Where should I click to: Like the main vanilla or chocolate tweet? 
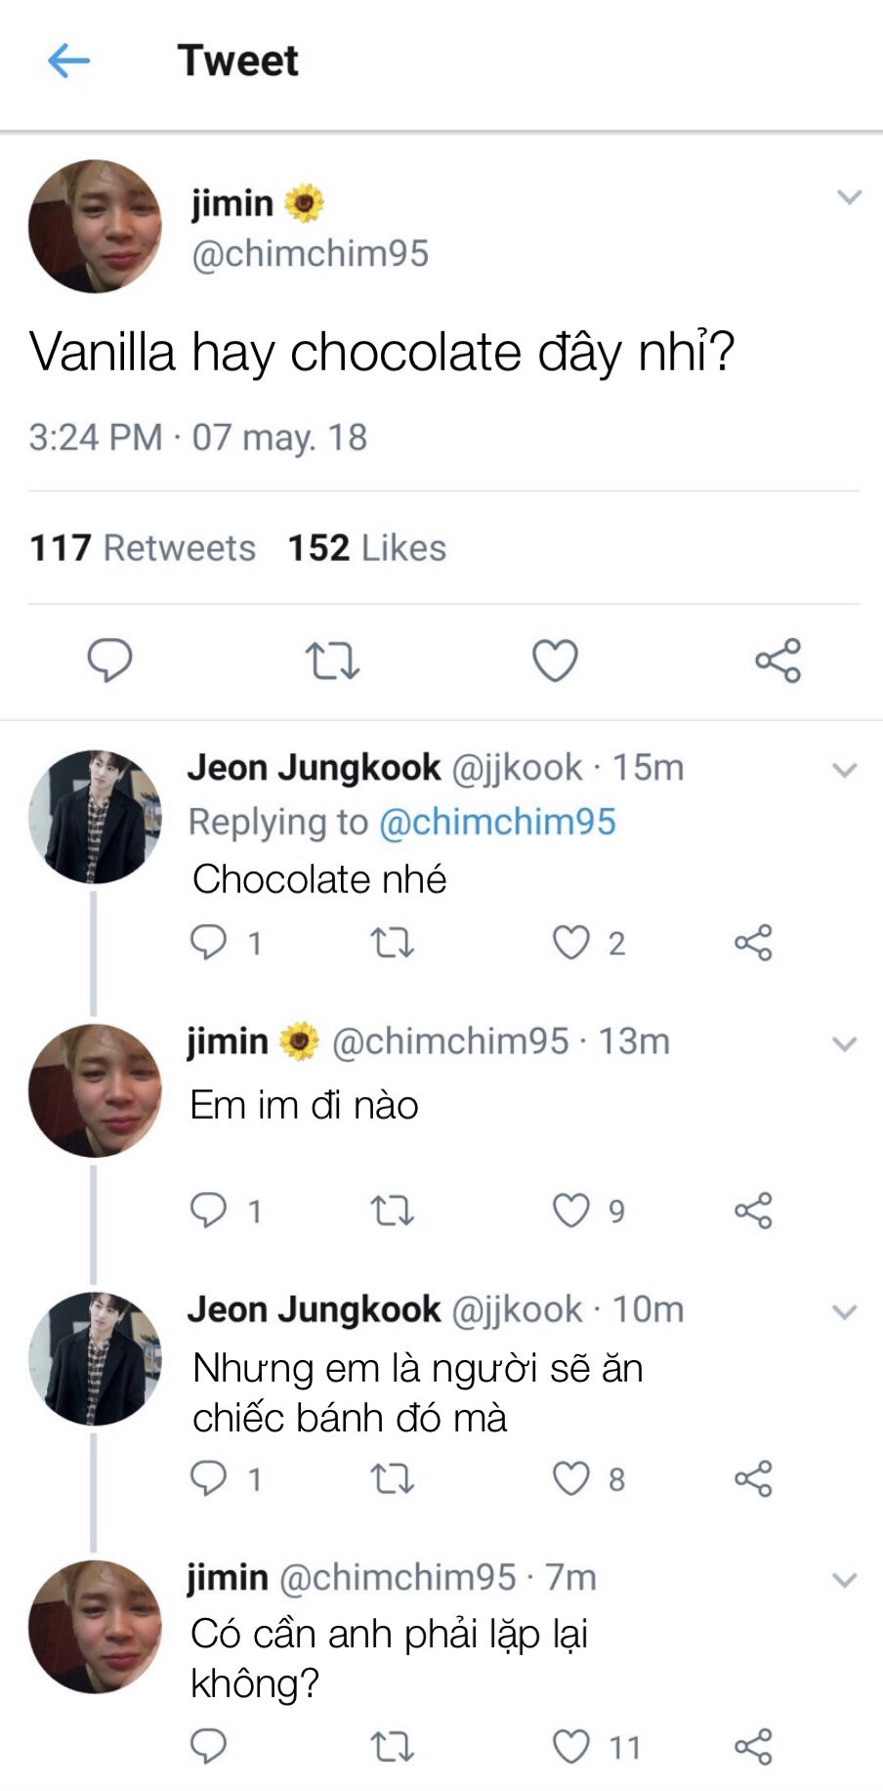click(555, 661)
